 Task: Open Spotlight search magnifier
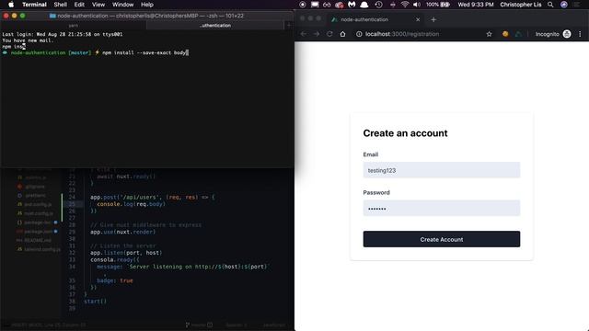coord(550,5)
